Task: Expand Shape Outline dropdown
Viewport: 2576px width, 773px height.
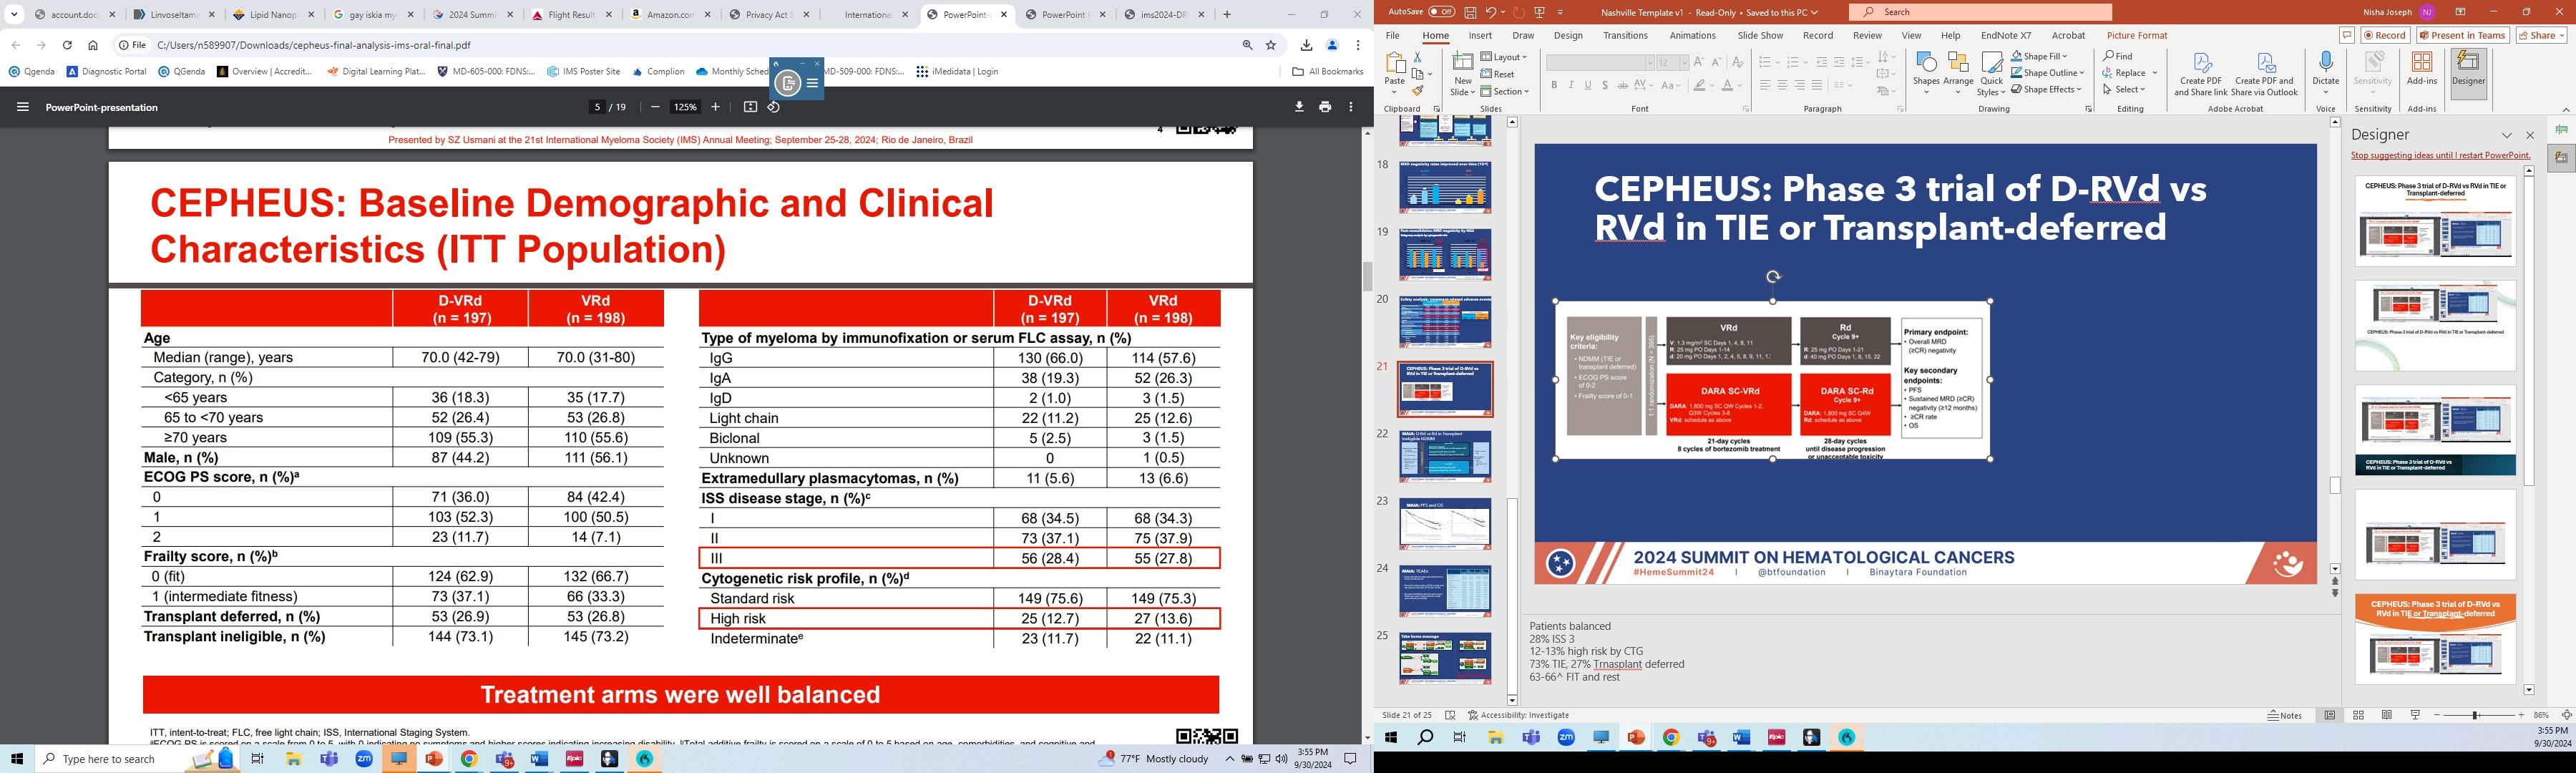Action: click(x=2047, y=72)
